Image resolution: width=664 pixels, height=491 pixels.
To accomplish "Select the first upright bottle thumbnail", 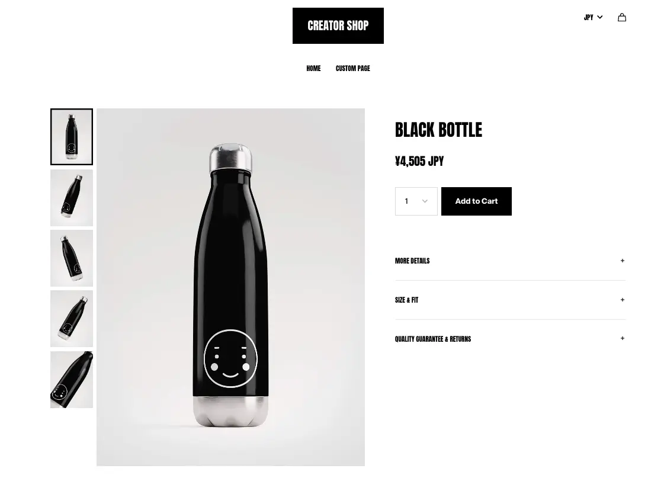I will (x=72, y=137).
